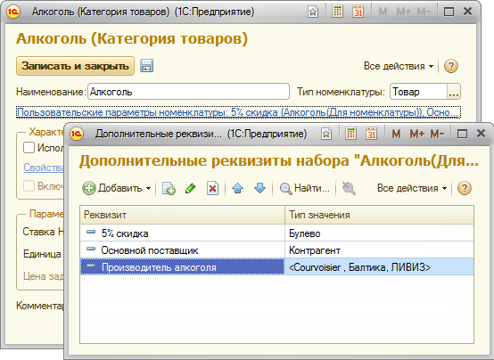Click the Записать и закрыть button

coord(75,66)
